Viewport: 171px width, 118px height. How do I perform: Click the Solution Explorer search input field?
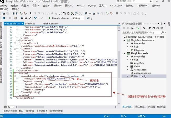click(142, 33)
